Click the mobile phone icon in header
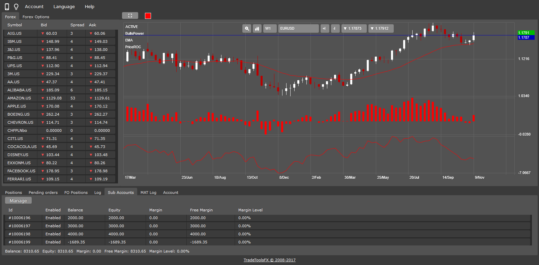 [x=7, y=7]
